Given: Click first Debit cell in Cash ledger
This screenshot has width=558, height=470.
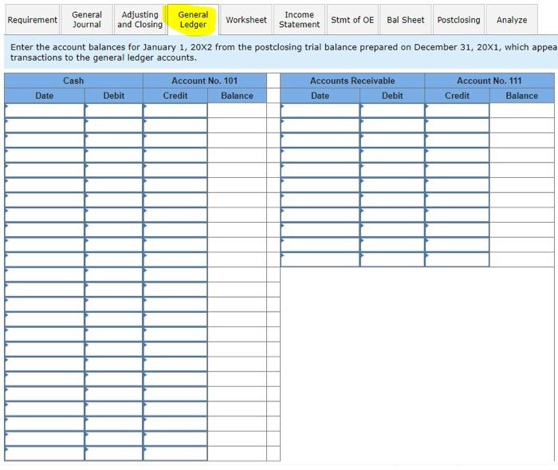Looking at the screenshot, I should (114, 110).
